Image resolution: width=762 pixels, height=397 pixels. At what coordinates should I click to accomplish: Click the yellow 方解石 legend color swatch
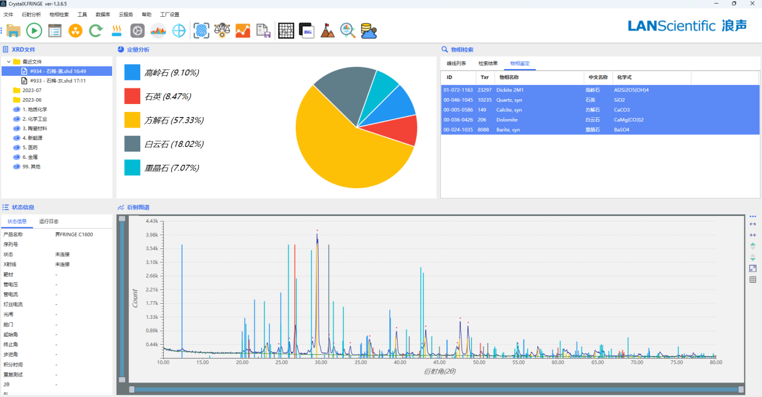point(132,120)
